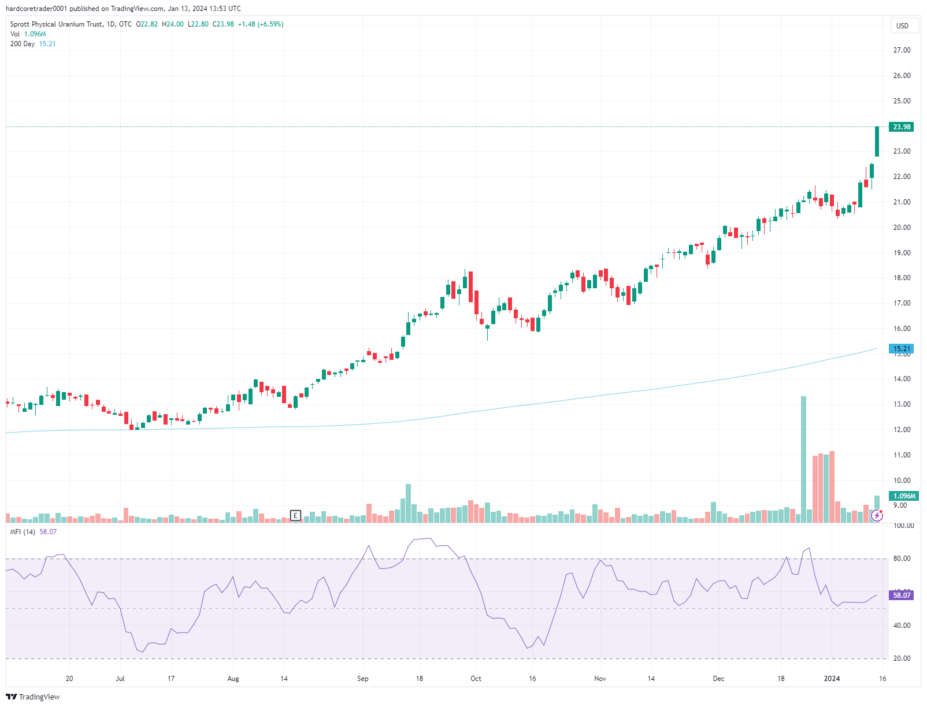Viewport: 927px width, 707px height.
Task: Click 18.00 on the price axis
Action: pos(902,278)
